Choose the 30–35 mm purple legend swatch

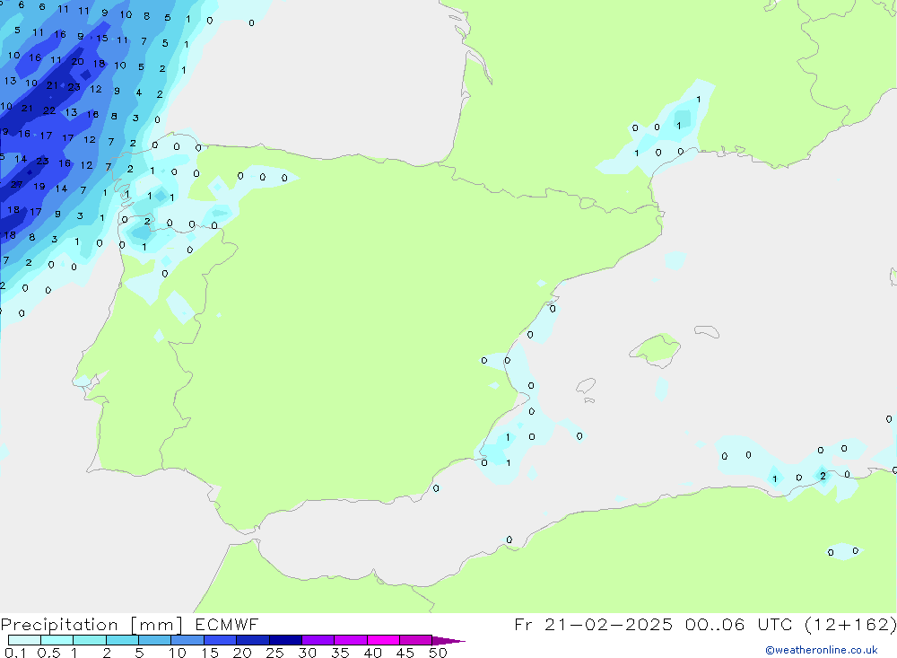coord(318,640)
